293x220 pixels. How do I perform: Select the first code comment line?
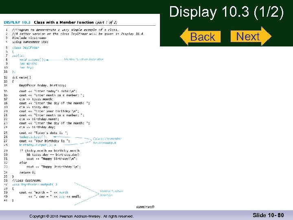click(65, 30)
